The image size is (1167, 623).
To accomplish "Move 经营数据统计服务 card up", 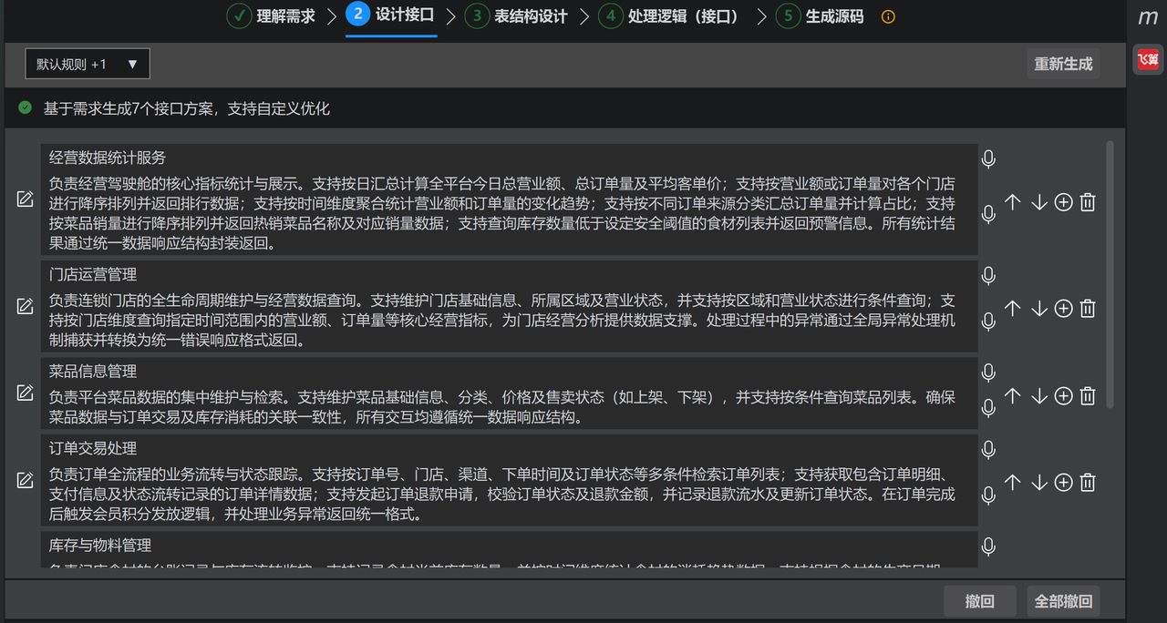I will click(1013, 202).
